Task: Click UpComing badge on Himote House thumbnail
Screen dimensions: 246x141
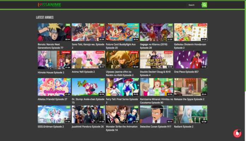Action: [x=66, y=52]
